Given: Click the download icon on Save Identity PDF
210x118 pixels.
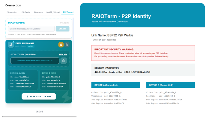Looking at the screenshot, I should pyautogui.click(x=27, y=96).
